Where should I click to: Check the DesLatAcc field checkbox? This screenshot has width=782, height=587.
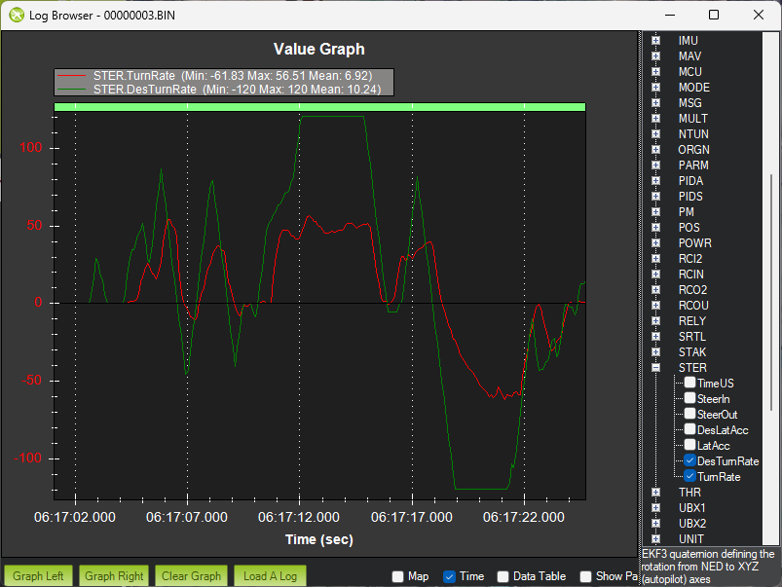point(689,429)
